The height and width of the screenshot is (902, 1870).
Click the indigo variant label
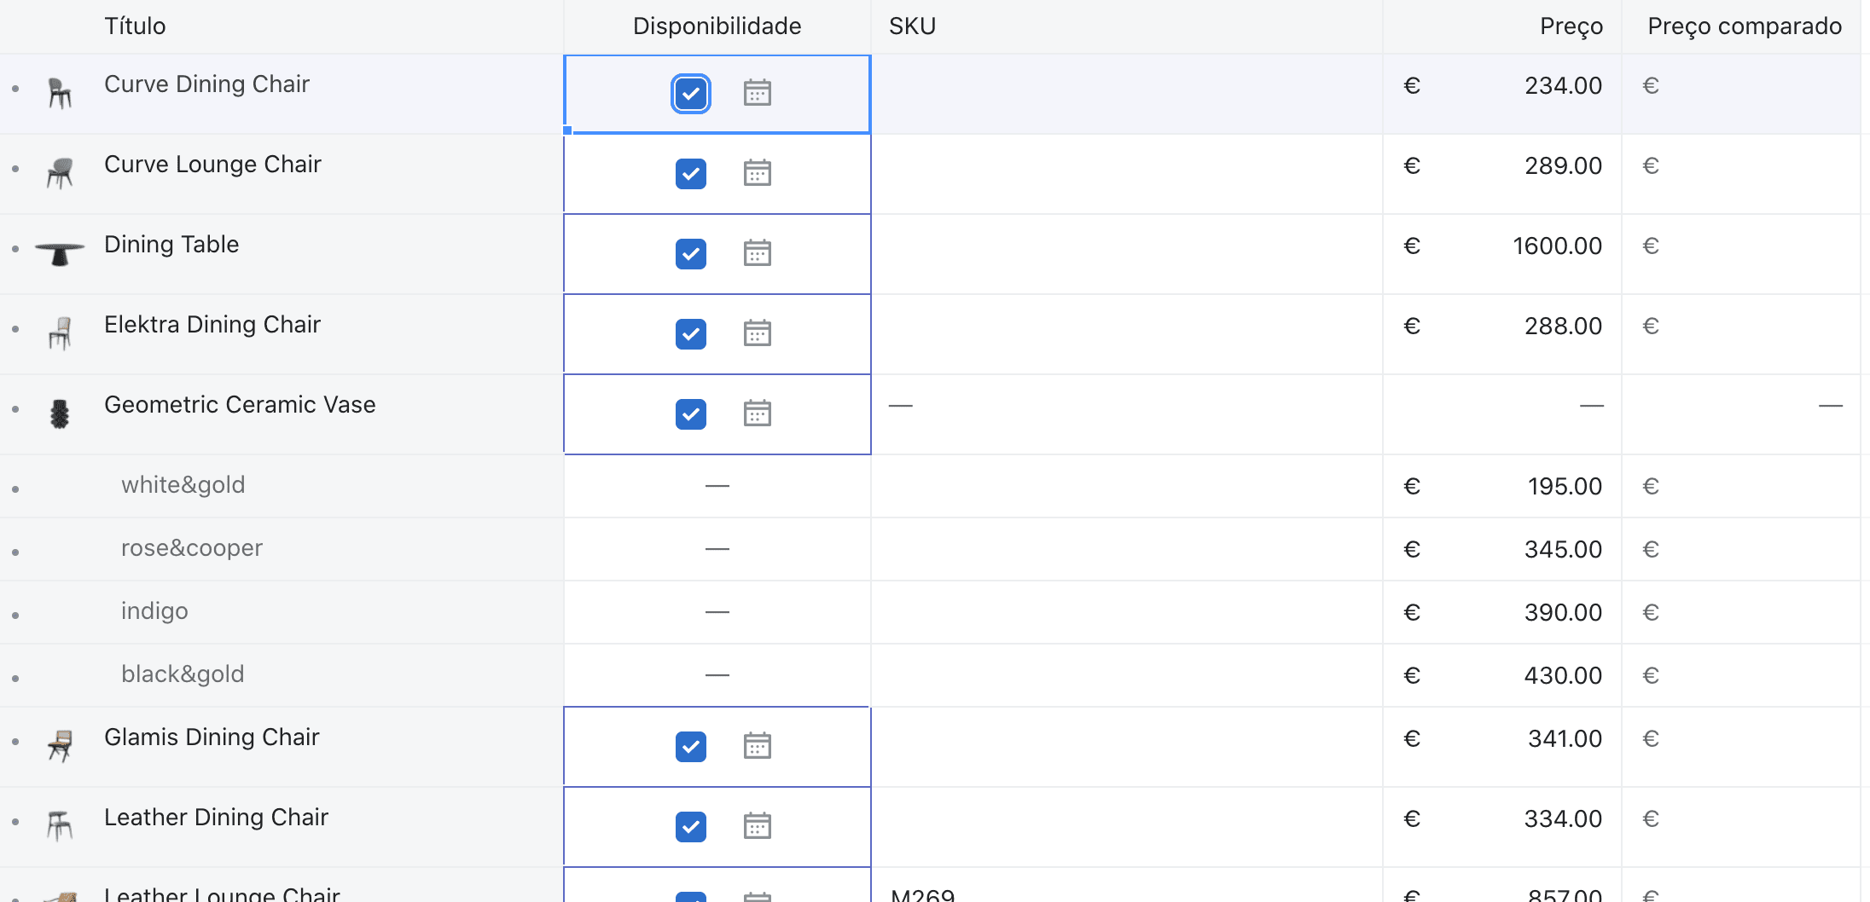tap(154, 611)
